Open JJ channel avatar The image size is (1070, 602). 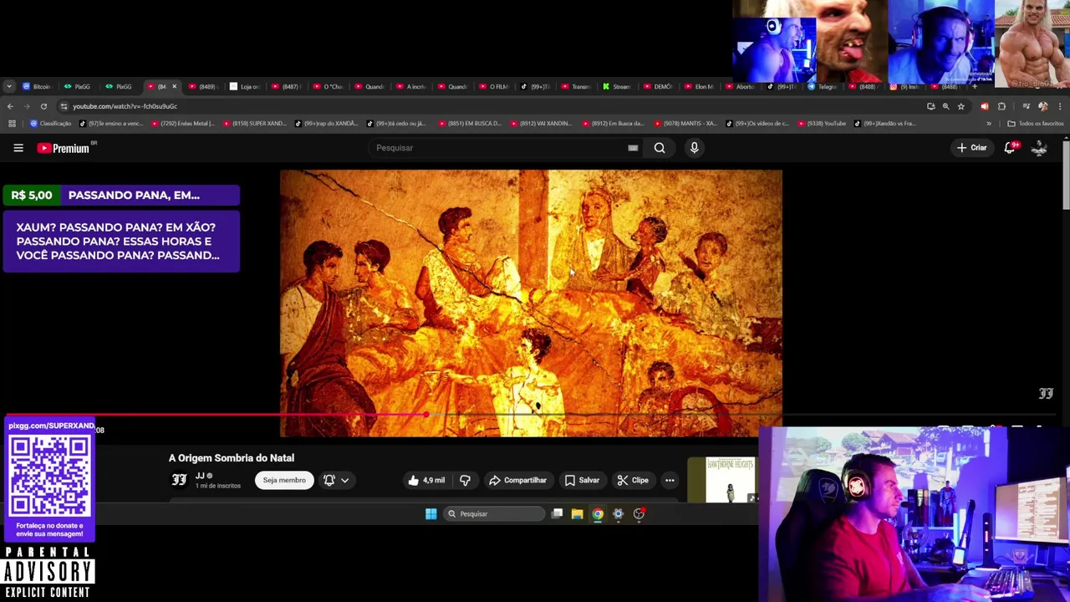(179, 480)
